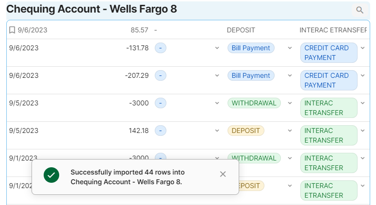This screenshot has height=205, width=376.
Task: Open the dropdown beside the -131.78 dash tag
Action: click(217, 48)
